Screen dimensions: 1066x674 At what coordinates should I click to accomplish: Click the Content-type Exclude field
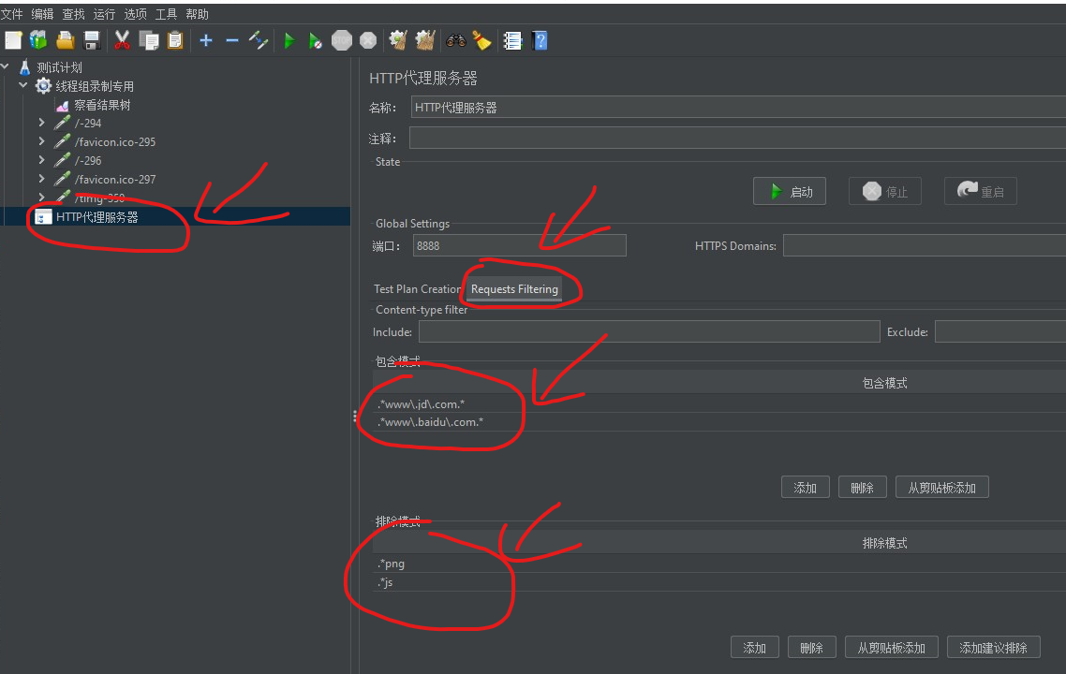point(1000,331)
